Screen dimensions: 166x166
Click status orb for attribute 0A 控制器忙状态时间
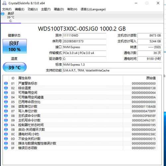click(6, 125)
